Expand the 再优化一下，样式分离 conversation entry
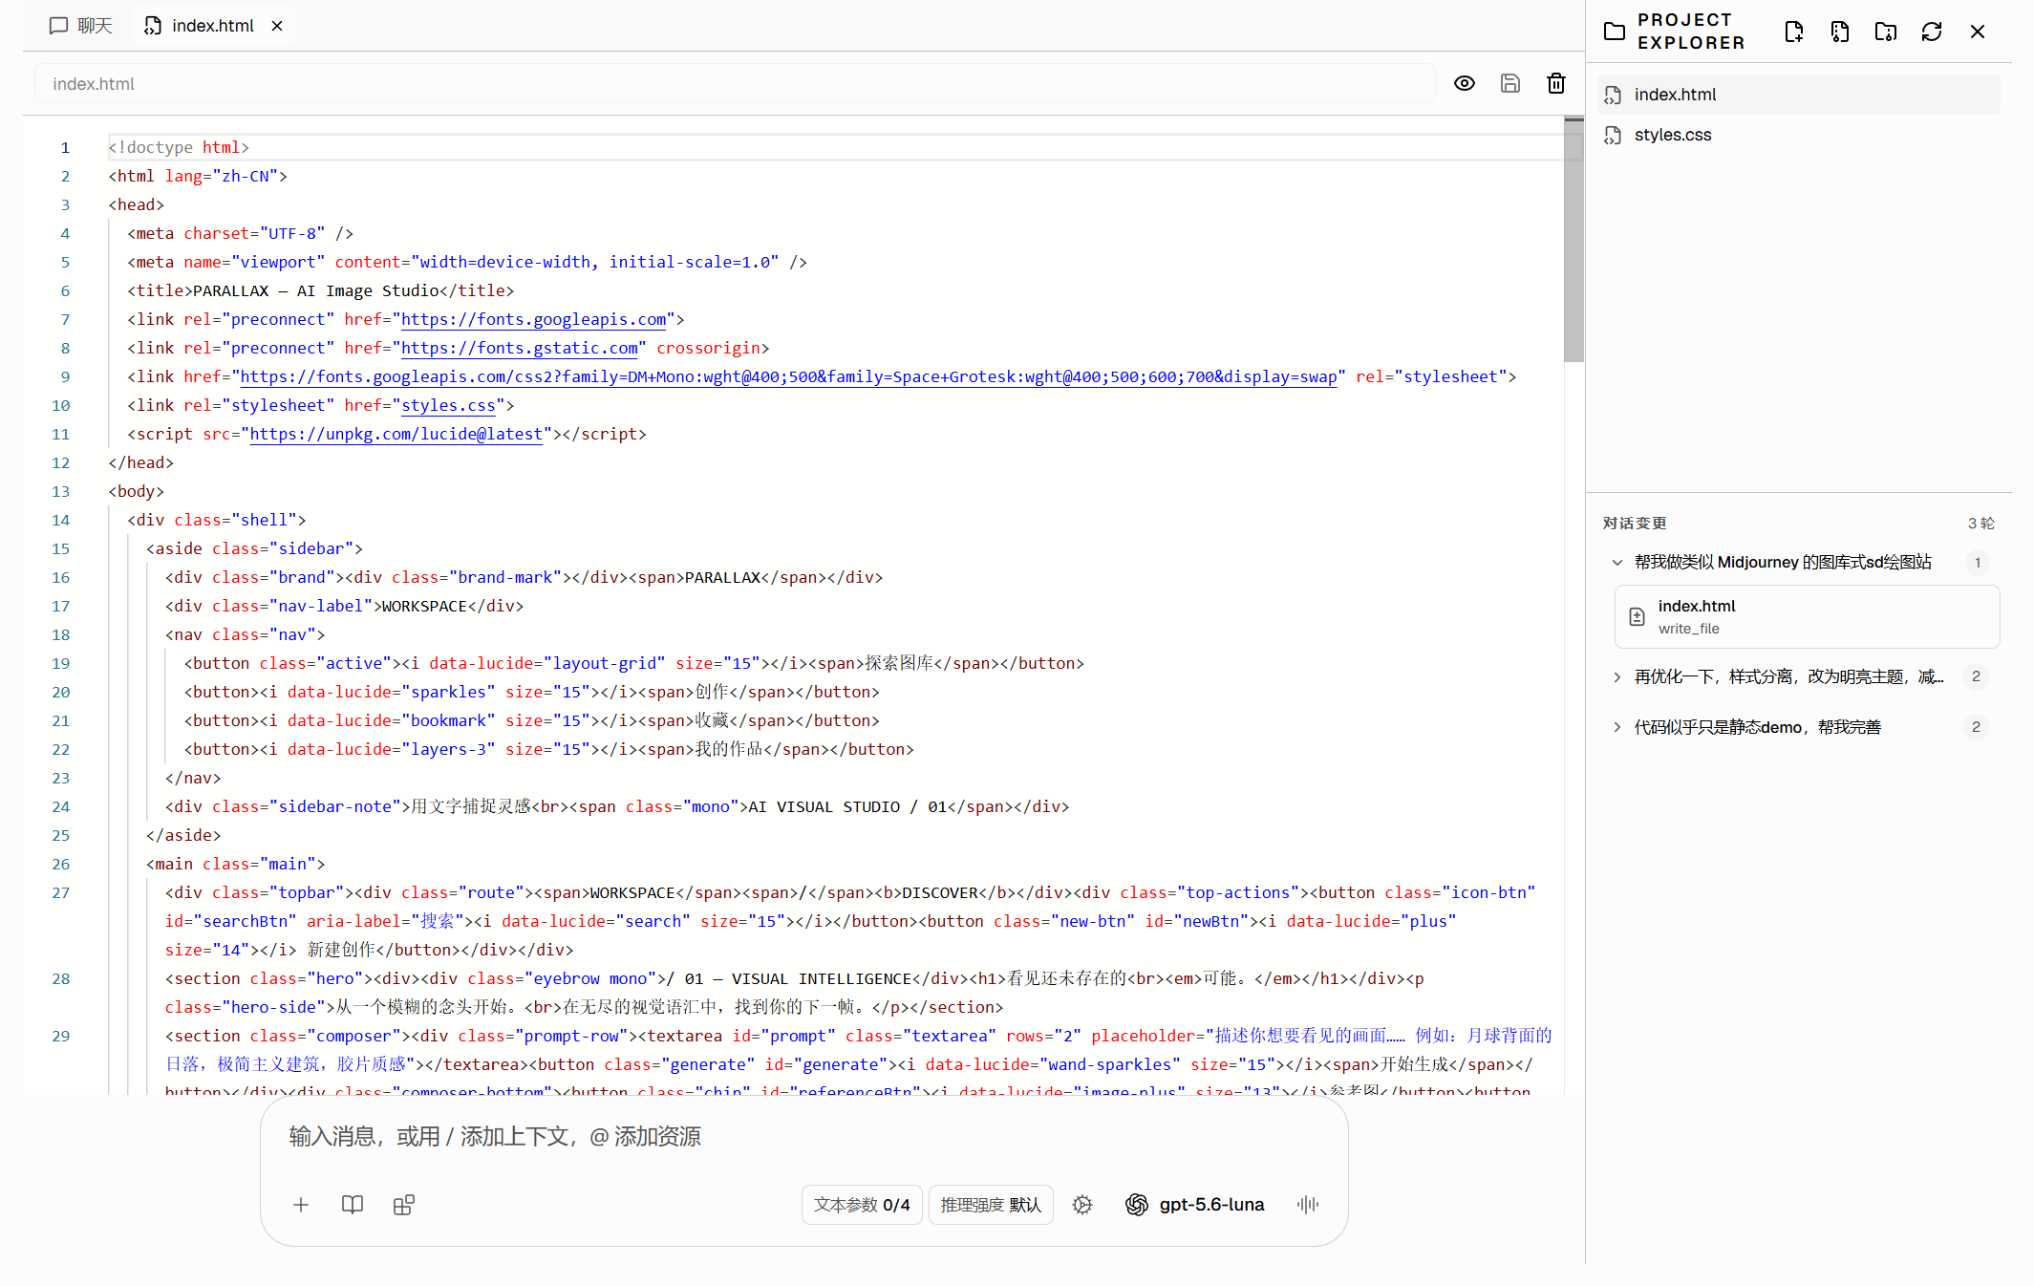The image size is (2034, 1286). [1616, 676]
